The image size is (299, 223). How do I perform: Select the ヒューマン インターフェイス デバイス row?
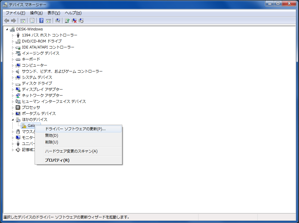click(x=54, y=102)
